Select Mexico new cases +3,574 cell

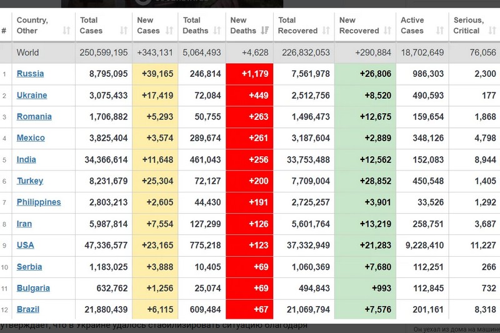155,138
